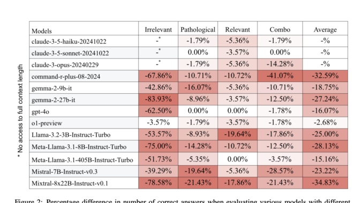Select the Meta-Llama-3.1-405B-Instruct-Turbo row label
This screenshot has width=363, height=203.
[82, 160]
